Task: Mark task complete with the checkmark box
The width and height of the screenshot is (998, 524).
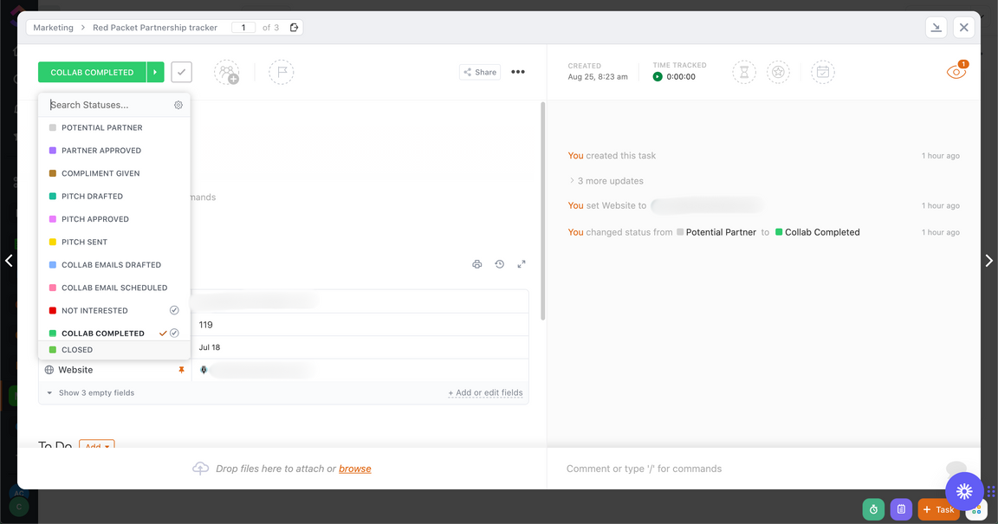Action: pyautogui.click(x=181, y=72)
